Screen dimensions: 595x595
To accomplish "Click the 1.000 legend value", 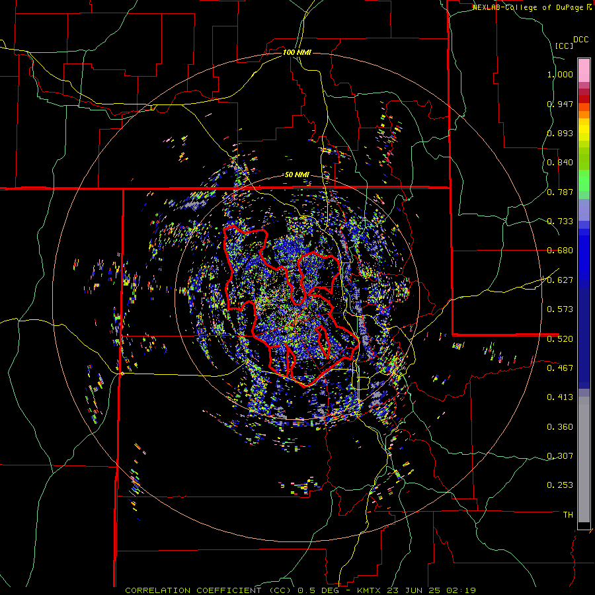I will point(560,74).
